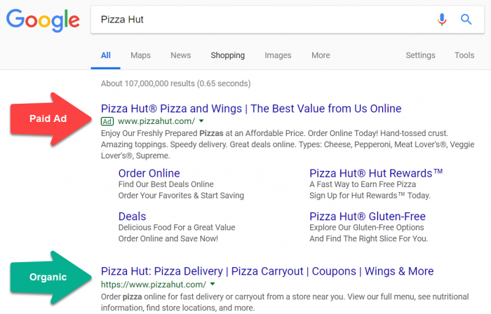Open the Pizza Hut Pizza and Wings ad headline

coord(251,109)
